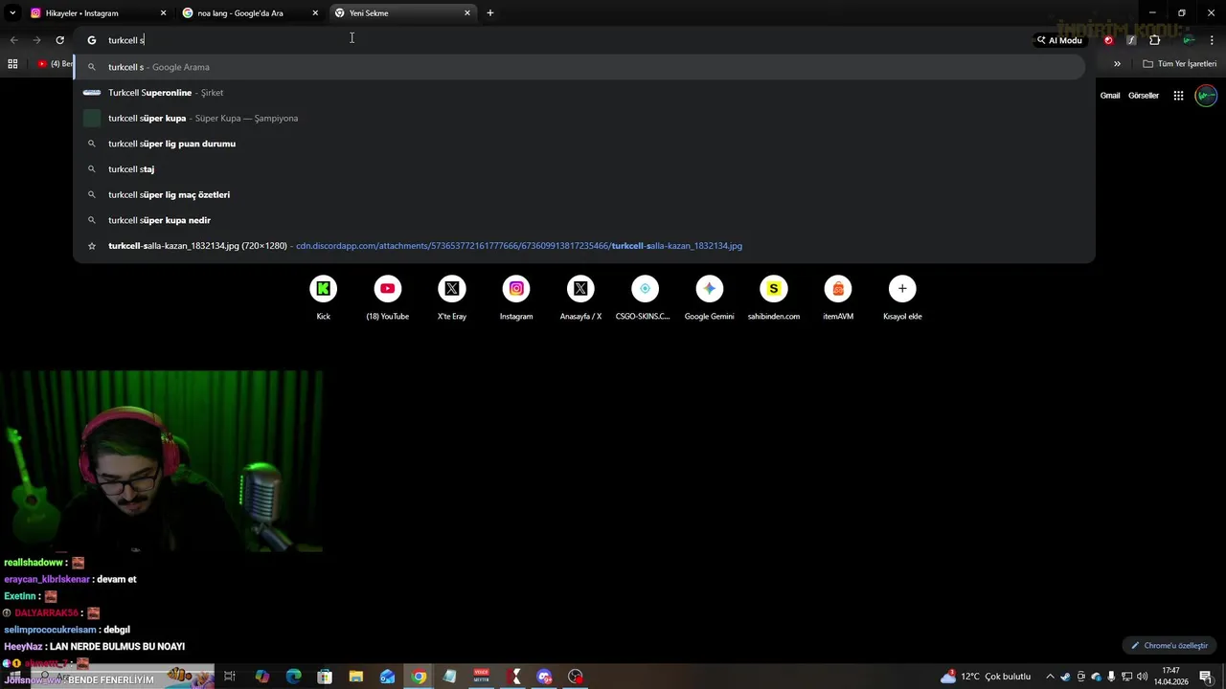The image size is (1226, 689).
Task: Open the X'te Eray shortcut
Action: tap(452, 298)
